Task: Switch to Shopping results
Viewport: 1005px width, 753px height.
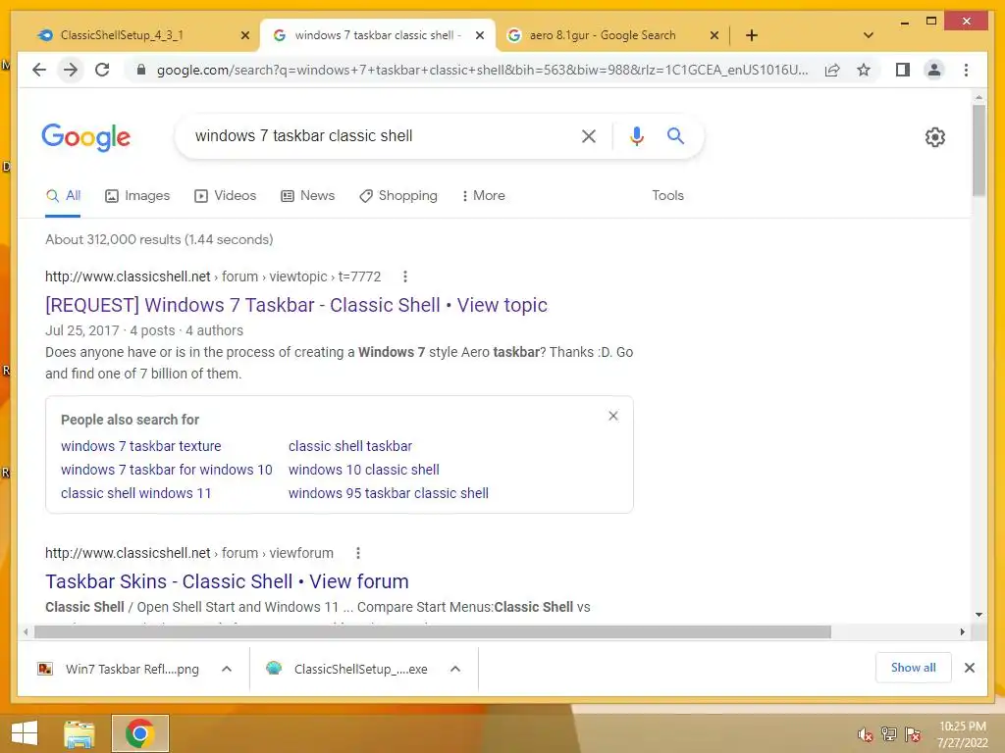Action: [398, 195]
